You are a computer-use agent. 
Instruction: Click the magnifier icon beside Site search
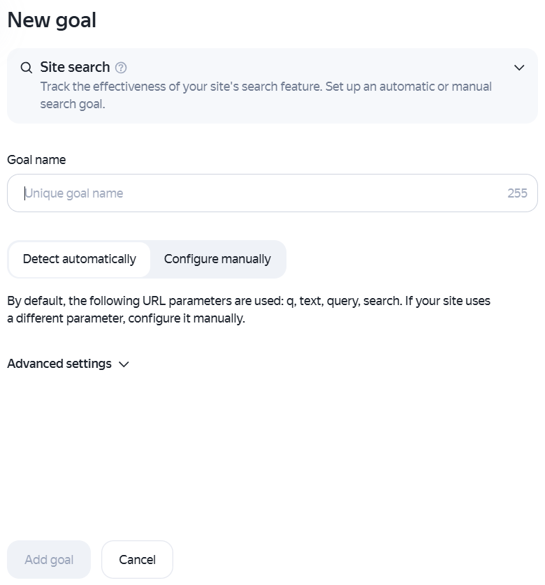click(26, 68)
